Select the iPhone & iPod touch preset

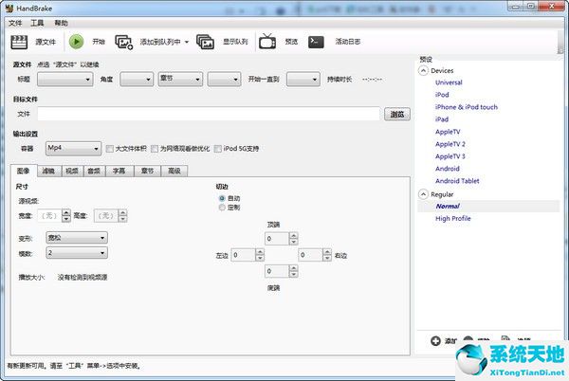click(x=467, y=107)
